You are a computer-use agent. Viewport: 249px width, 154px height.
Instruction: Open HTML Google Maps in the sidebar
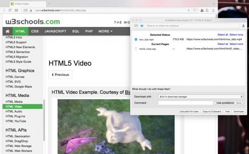pos(19,87)
